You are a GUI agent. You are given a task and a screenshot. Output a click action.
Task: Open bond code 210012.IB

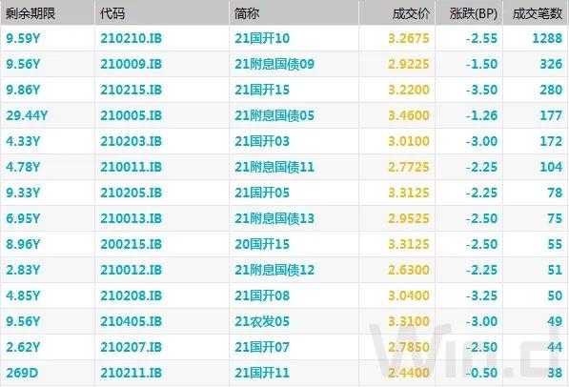coord(131,271)
